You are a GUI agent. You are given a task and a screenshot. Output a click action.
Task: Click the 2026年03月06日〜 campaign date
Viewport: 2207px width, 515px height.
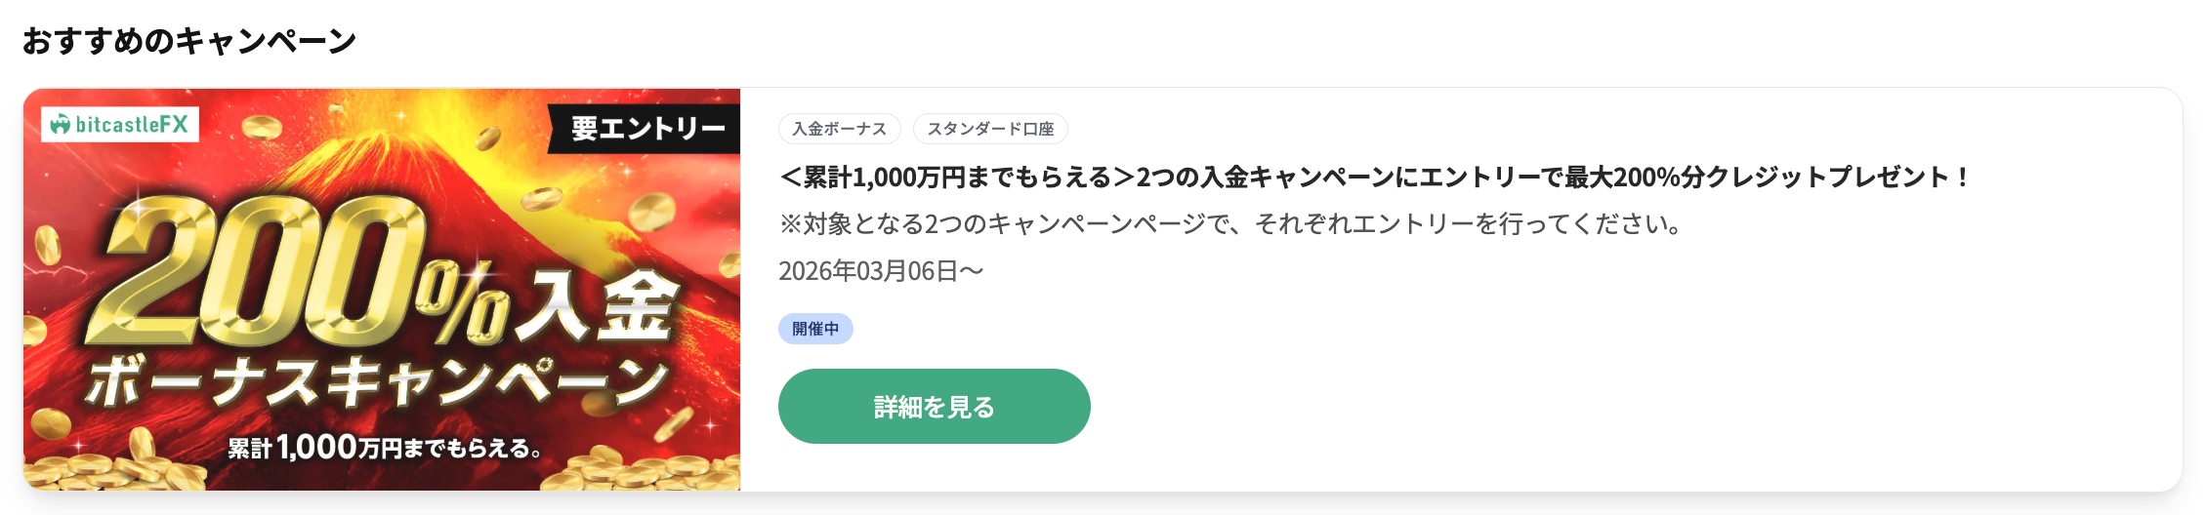point(881,270)
